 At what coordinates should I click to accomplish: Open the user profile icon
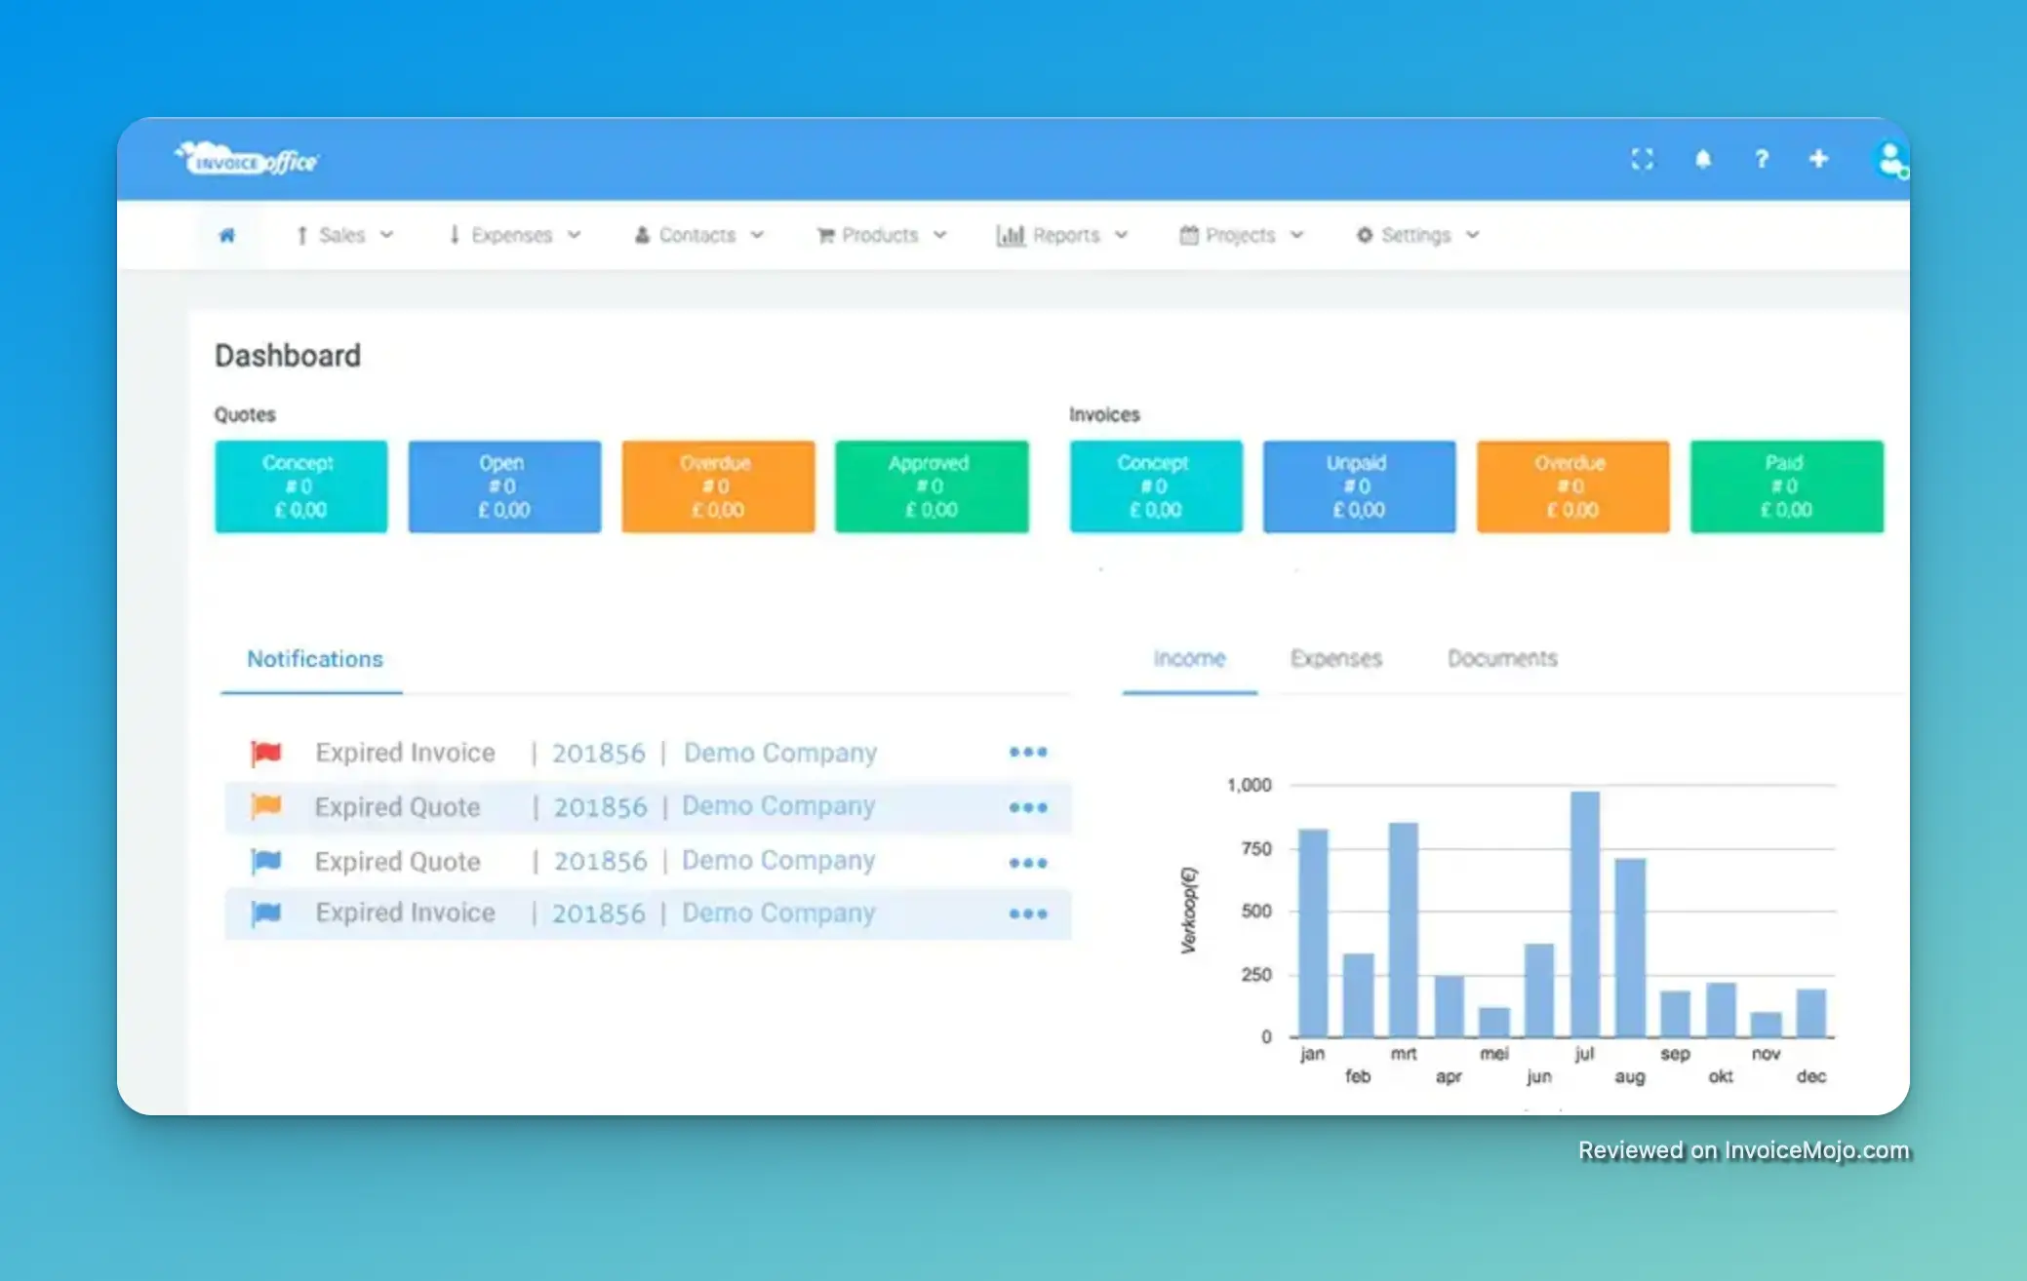coord(1889,157)
